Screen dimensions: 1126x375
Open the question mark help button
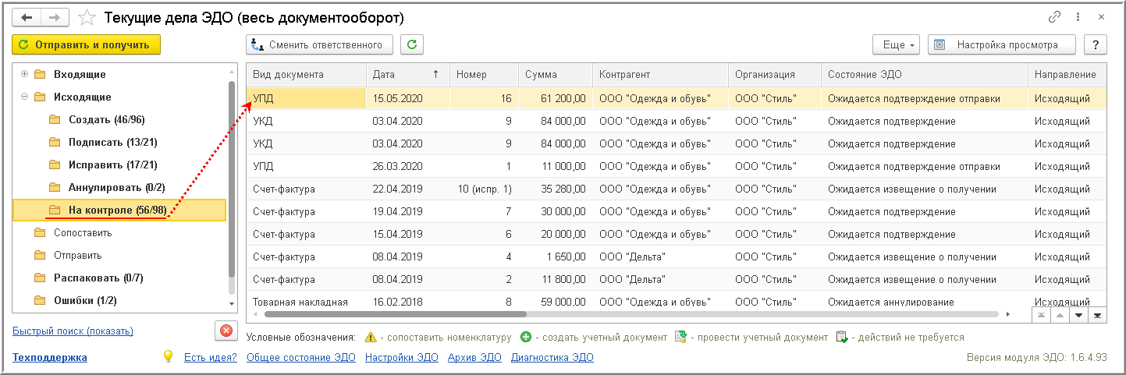[x=1096, y=44]
